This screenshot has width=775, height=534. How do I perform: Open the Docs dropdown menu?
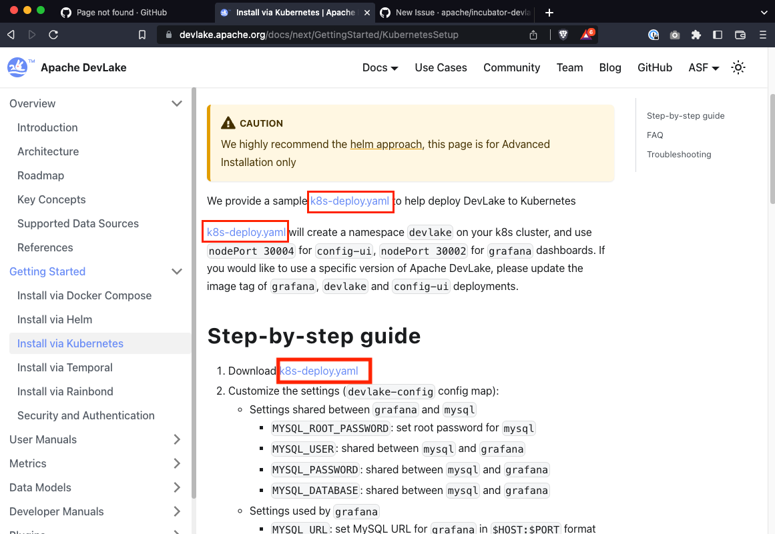pos(380,67)
